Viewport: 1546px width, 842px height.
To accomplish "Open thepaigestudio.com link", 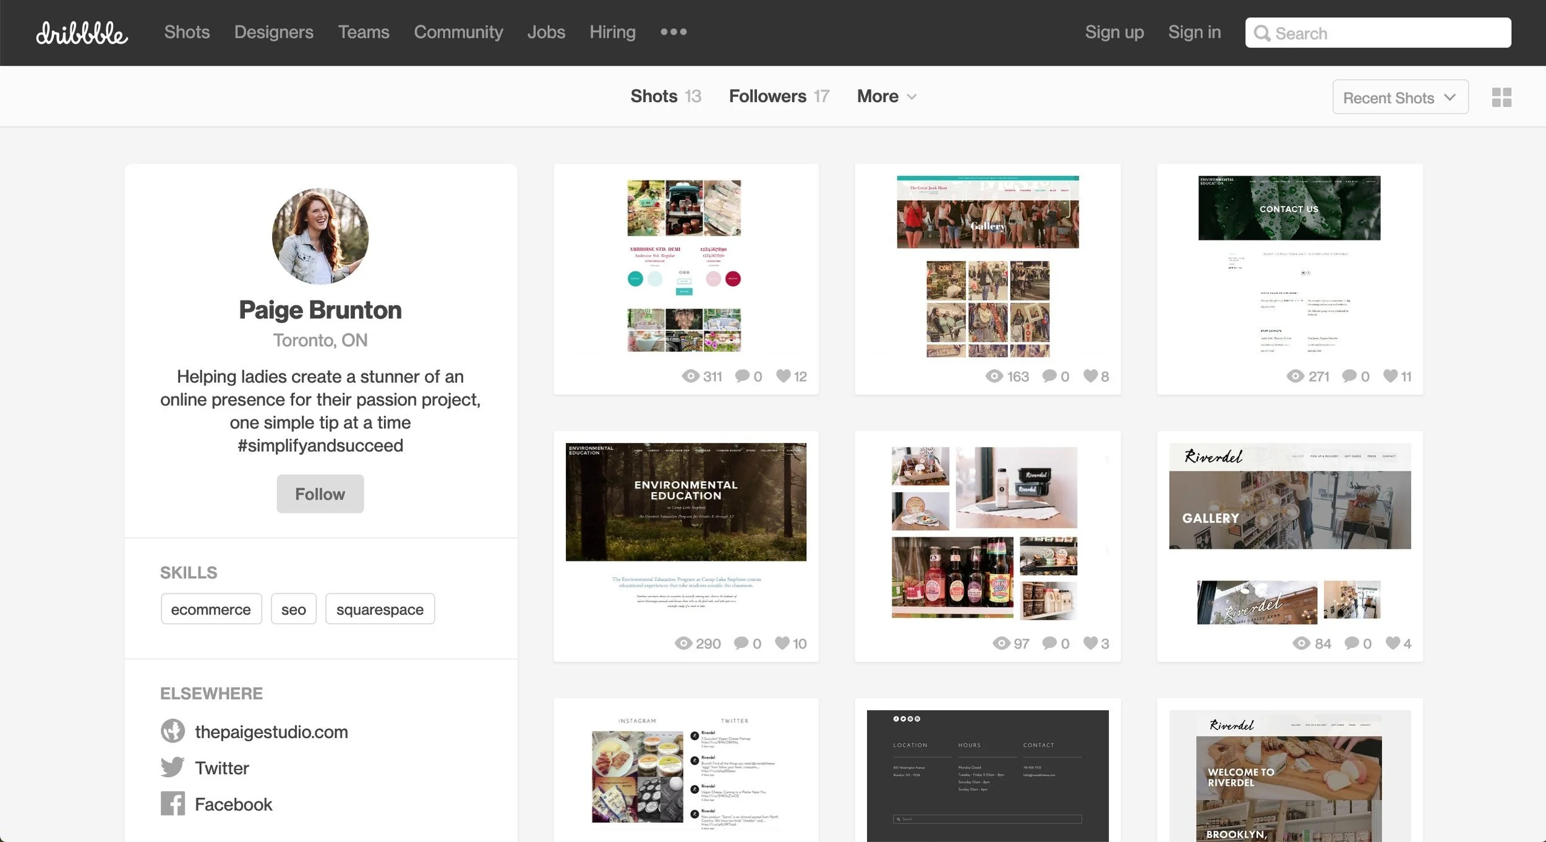I will click(271, 731).
